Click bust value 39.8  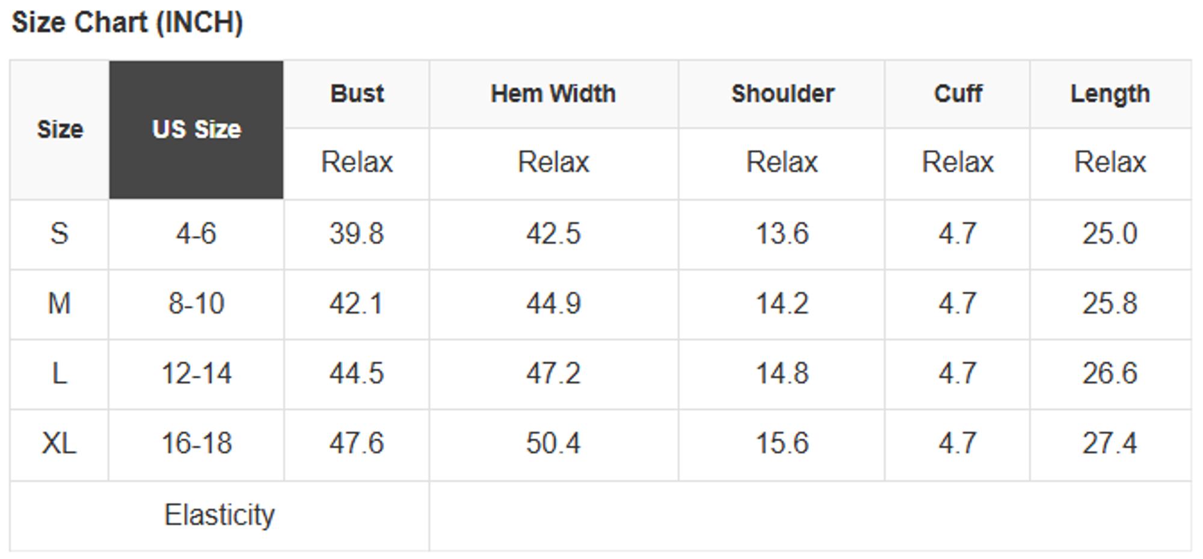click(356, 233)
